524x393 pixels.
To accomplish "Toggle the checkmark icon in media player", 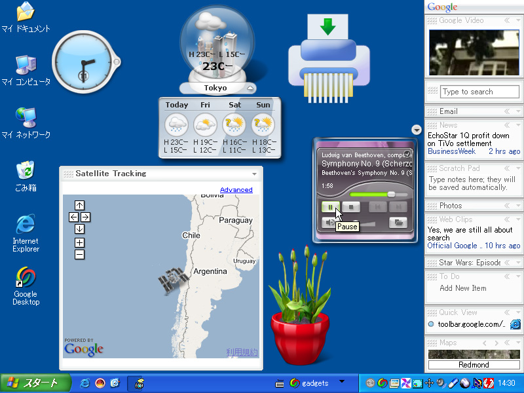I will [407, 154].
